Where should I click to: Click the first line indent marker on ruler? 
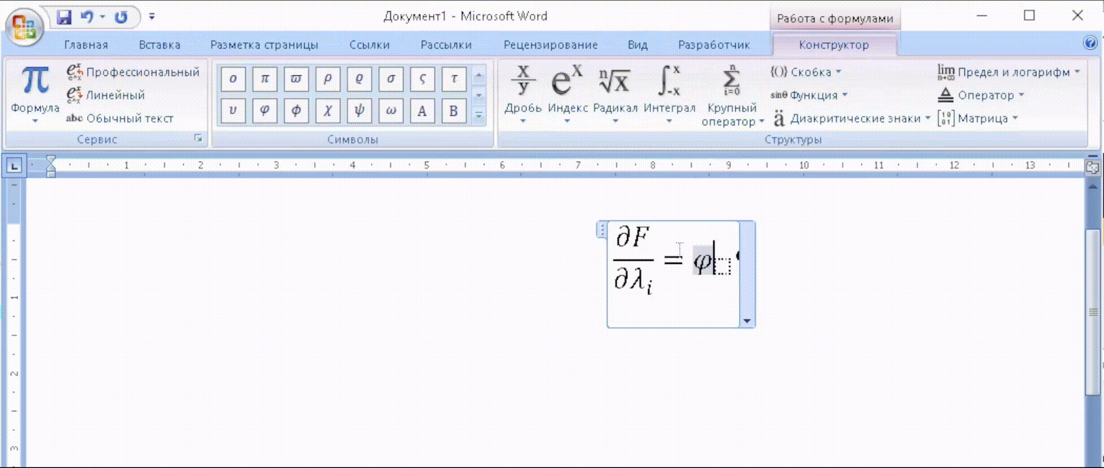(51, 160)
